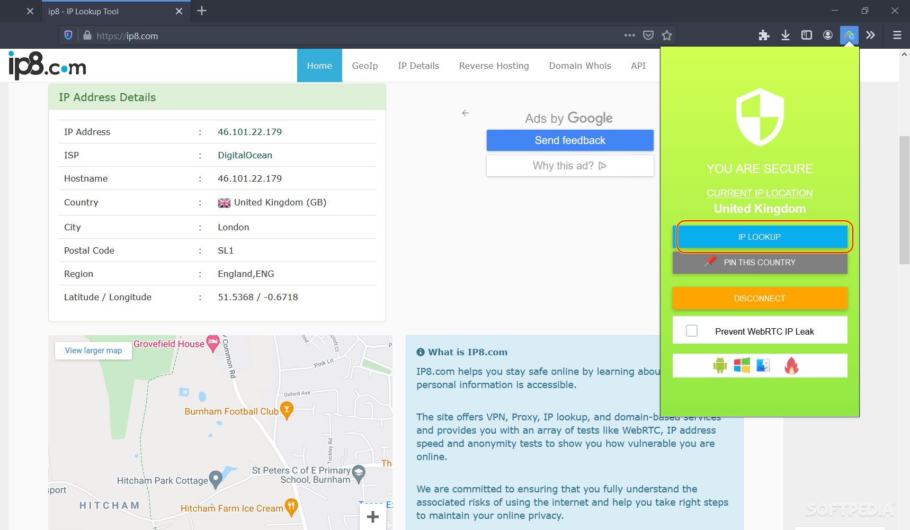Open the Firefox account icon
Viewport: 910px width, 530px height.
click(828, 35)
